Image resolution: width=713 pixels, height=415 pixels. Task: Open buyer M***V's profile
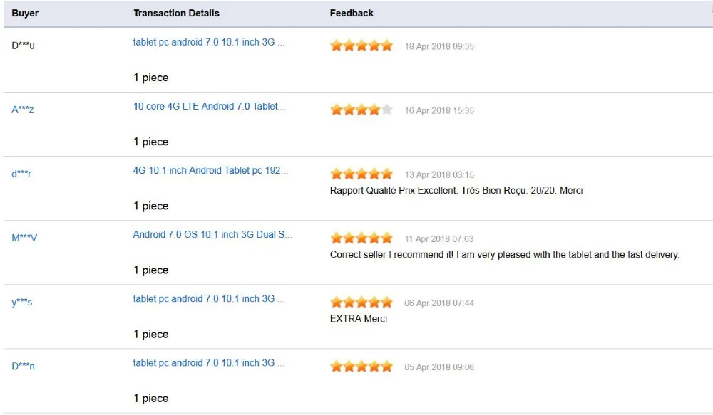click(x=24, y=238)
